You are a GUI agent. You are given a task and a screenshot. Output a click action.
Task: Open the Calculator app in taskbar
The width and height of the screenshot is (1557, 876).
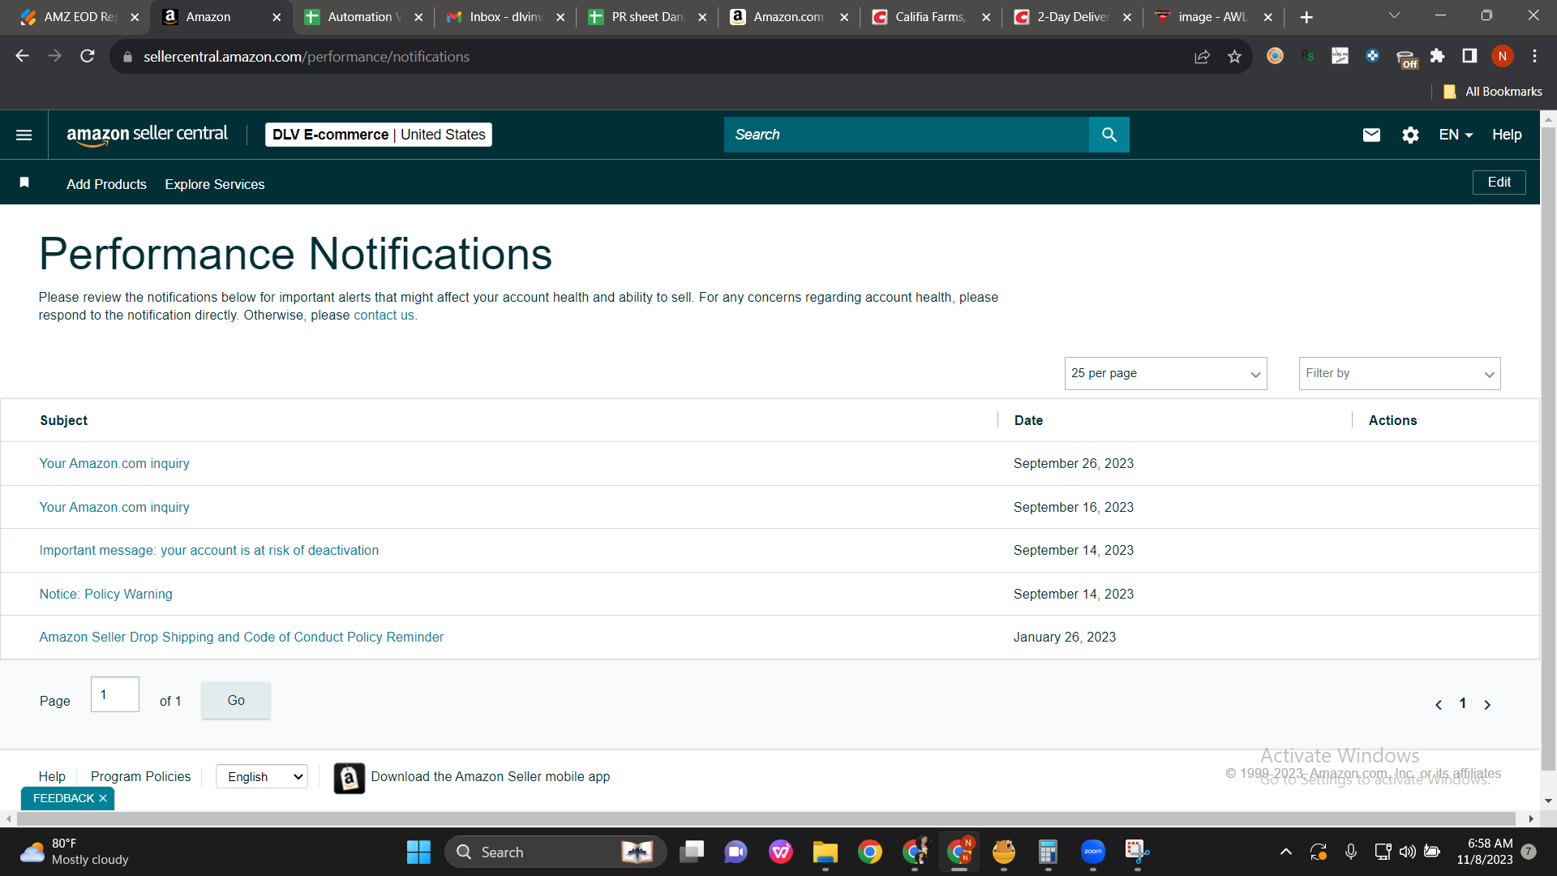1048,852
